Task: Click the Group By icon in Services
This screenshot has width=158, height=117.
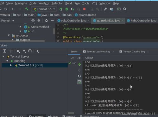Action: pyautogui.click(x=18, y=51)
